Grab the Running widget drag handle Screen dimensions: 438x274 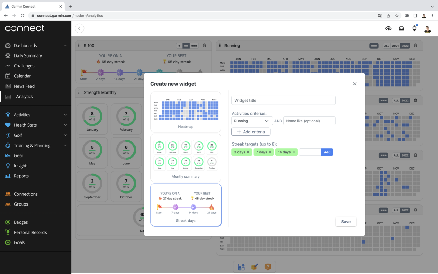click(220, 46)
